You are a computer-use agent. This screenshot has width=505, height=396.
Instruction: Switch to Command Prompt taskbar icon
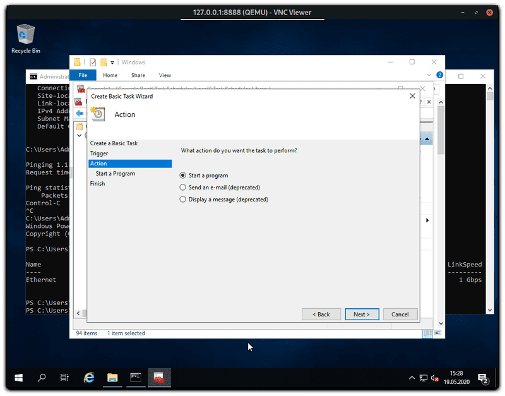[x=136, y=378]
